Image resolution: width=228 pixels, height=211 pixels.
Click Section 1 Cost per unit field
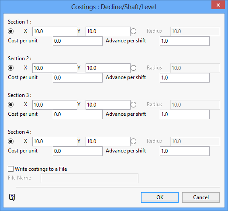click(78, 41)
